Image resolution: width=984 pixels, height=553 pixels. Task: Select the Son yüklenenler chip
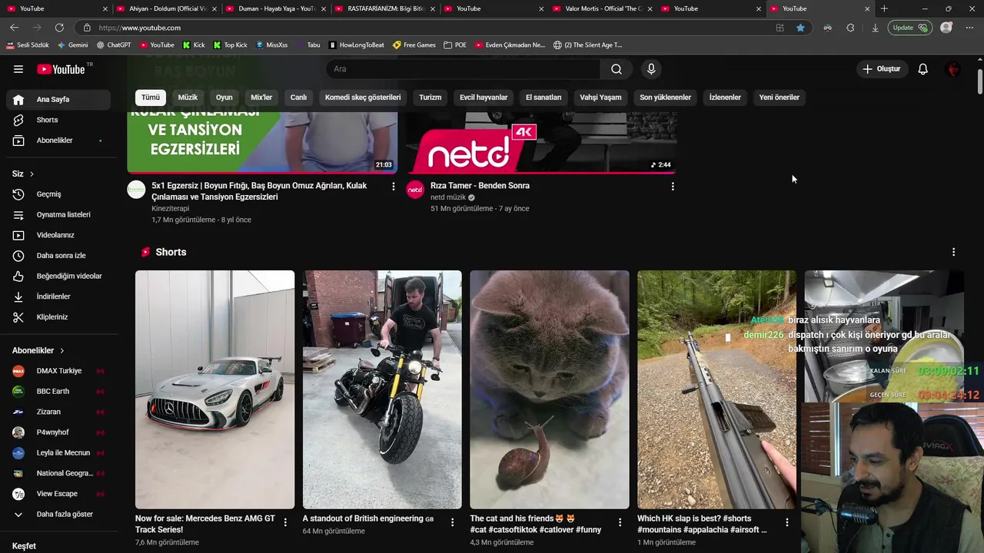click(665, 98)
